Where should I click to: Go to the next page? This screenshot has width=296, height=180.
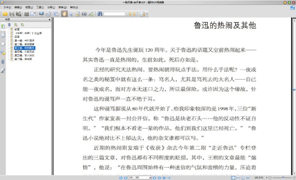154,178
